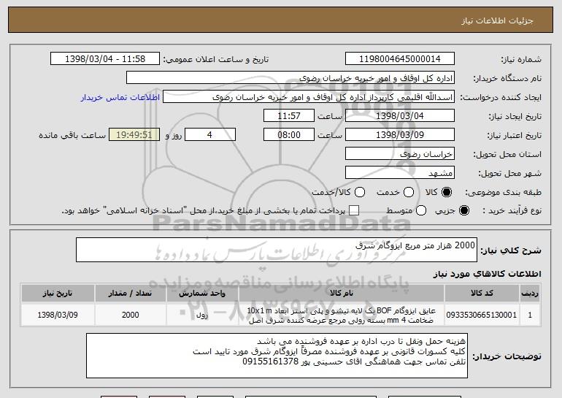This screenshot has height=398, width=562.
Task: Click the شرح کلی نیاز label
Action: [511, 250]
